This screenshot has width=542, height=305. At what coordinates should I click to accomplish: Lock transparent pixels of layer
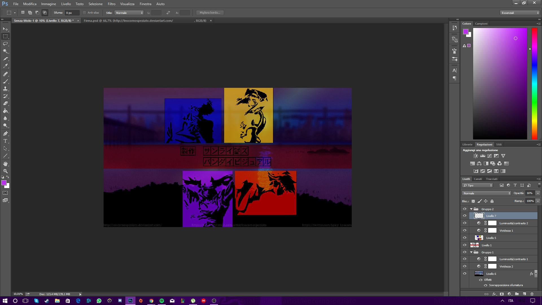tap(473, 201)
